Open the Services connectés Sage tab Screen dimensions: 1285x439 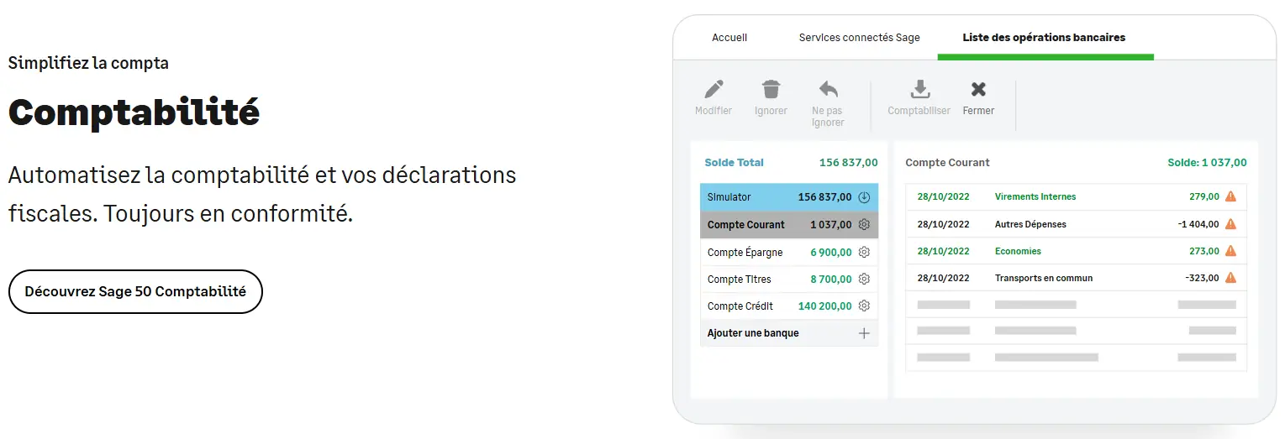pos(859,38)
